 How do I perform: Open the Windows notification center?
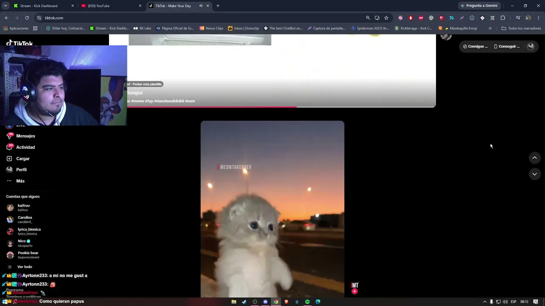tap(536, 302)
